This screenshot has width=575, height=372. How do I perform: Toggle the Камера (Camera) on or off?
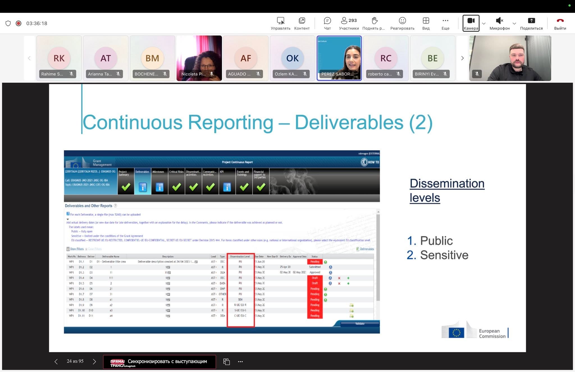click(471, 23)
